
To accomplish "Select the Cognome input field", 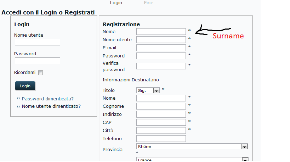I will (x=161, y=106).
